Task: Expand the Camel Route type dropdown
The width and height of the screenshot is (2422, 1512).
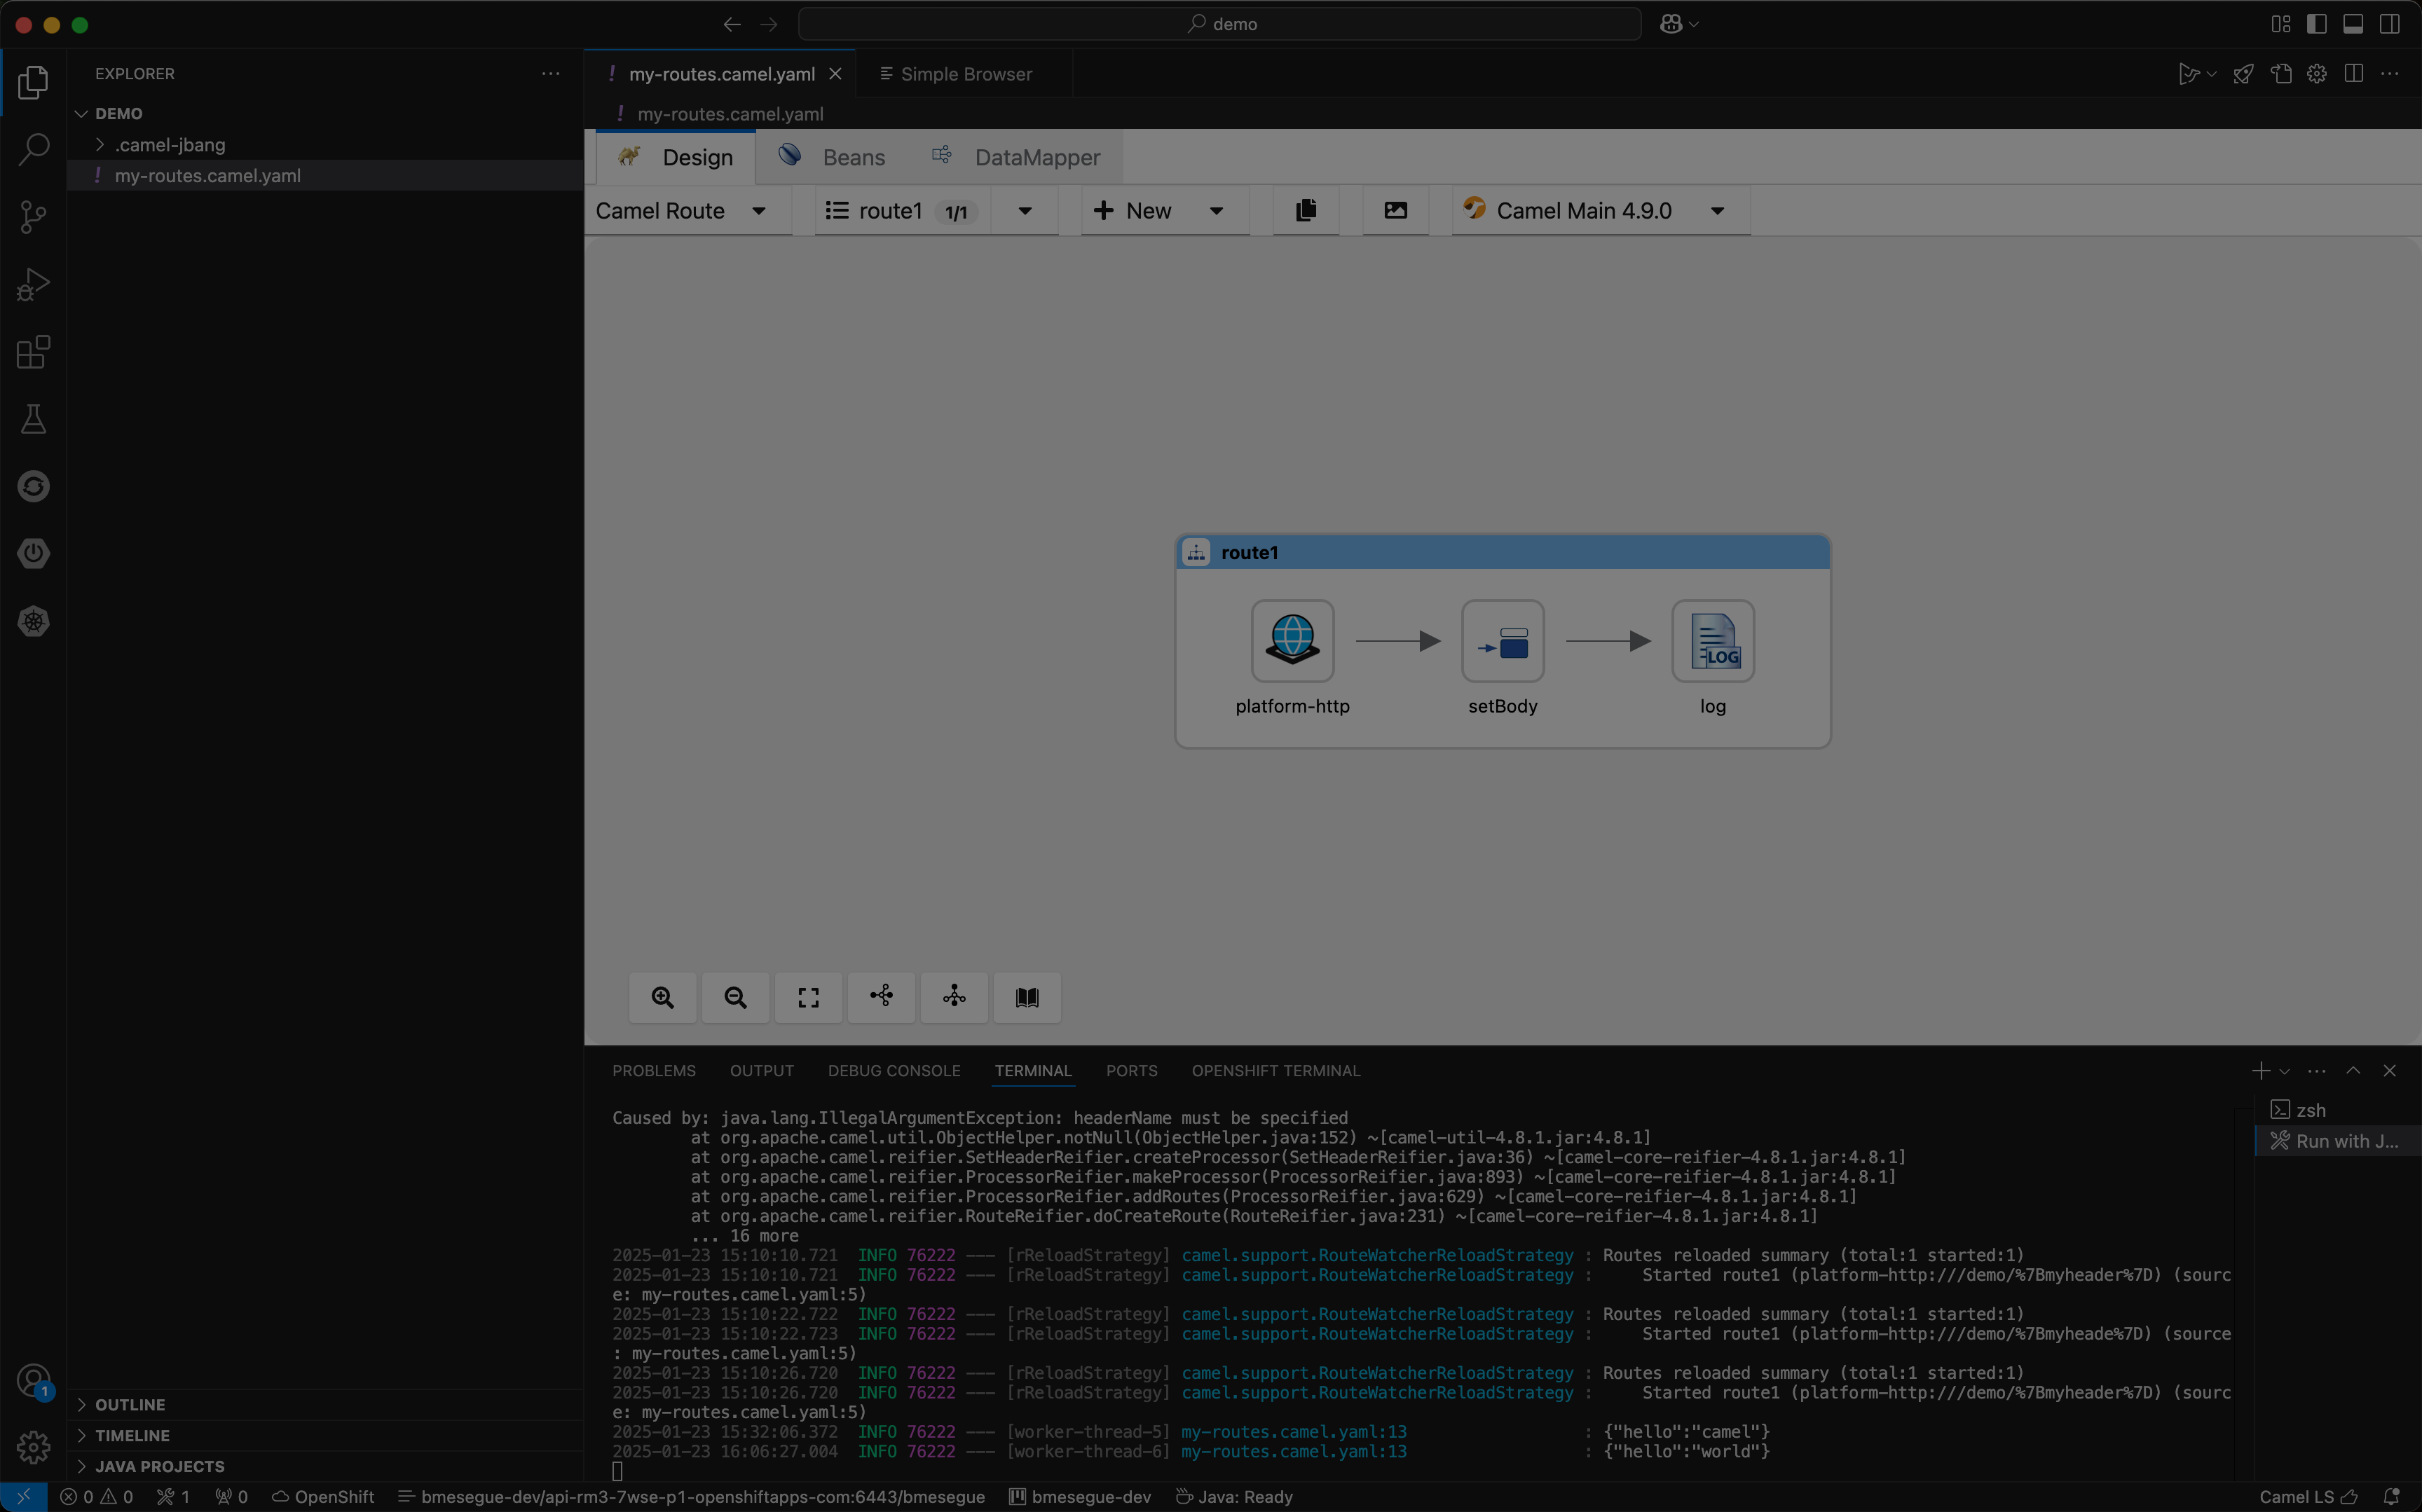Action: pyautogui.click(x=759, y=210)
